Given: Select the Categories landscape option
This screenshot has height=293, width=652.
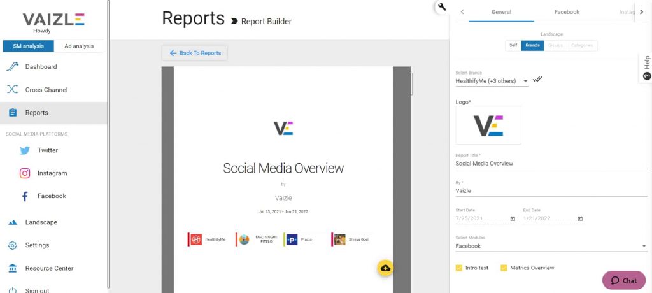Looking at the screenshot, I should point(582,45).
